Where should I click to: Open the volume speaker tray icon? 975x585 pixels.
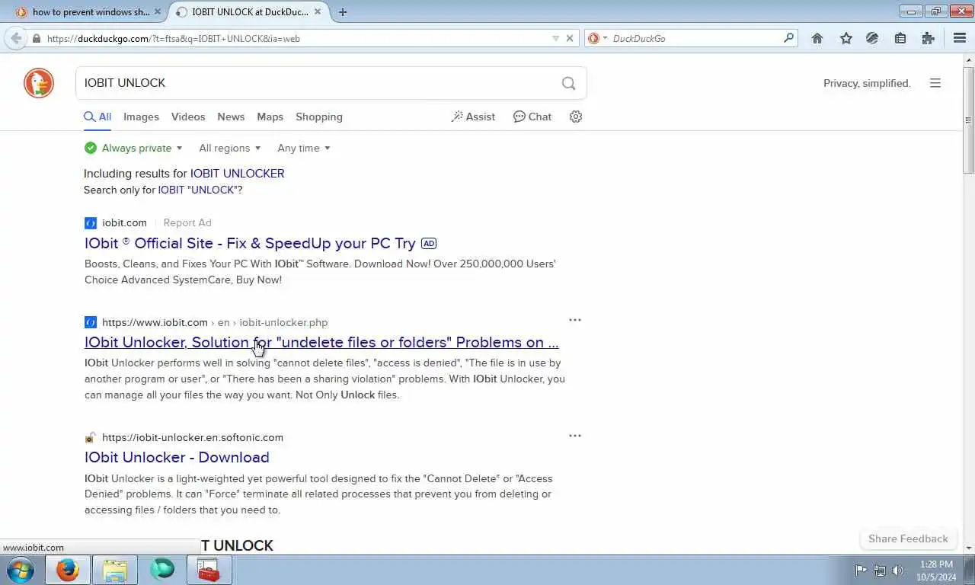point(898,570)
